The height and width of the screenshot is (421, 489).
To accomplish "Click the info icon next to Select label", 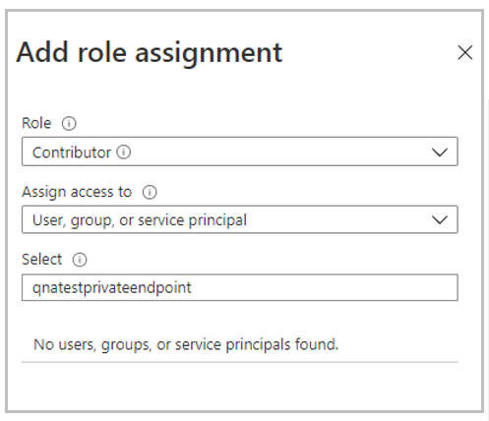I will [x=80, y=260].
